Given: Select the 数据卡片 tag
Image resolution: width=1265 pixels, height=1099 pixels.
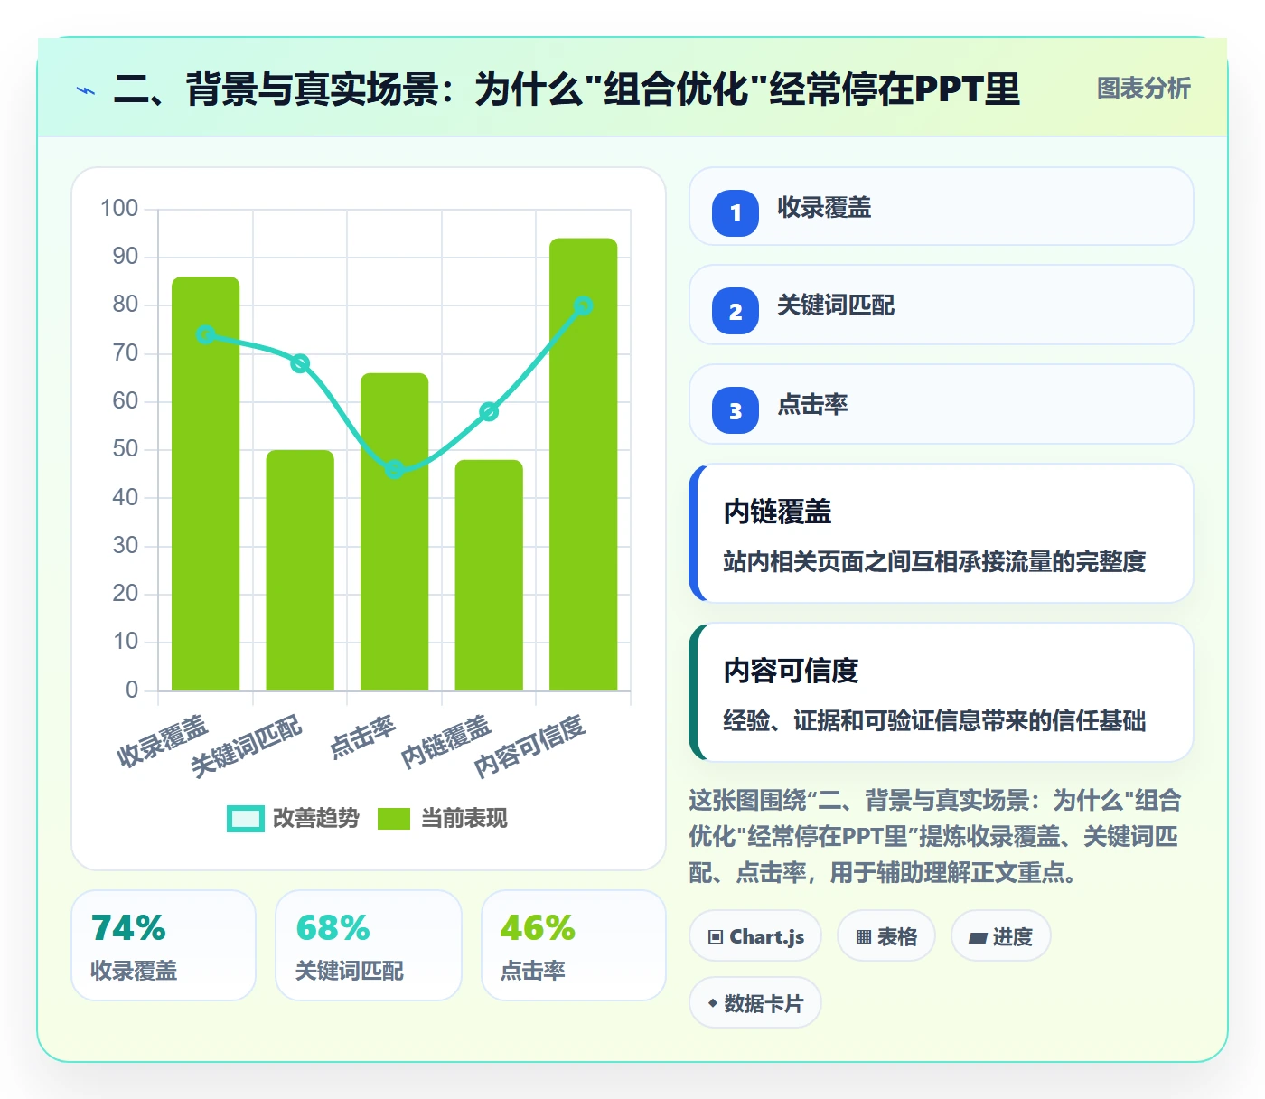Looking at the screenshot, I should coord(755,1003).
